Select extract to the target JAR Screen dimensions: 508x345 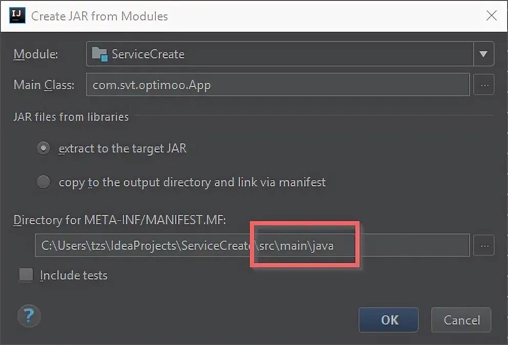pyautogui.click(x=44, y=148)
